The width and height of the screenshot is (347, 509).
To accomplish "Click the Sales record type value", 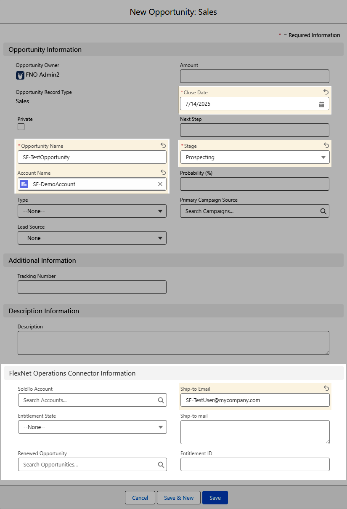I will pos(22,101).
